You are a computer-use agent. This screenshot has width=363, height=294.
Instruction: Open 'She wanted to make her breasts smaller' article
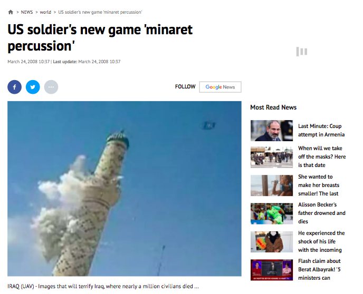click(319, 185)
